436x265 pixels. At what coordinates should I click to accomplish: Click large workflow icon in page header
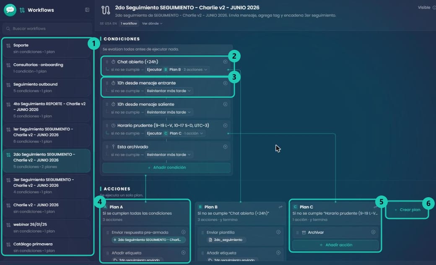[106, 10]
